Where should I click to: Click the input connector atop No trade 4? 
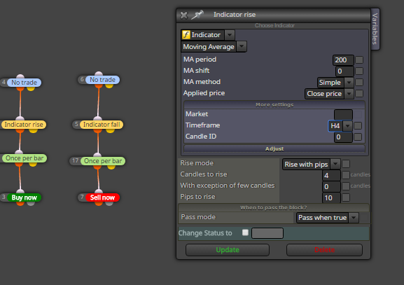pyautogui.click(x=20, y=76)
